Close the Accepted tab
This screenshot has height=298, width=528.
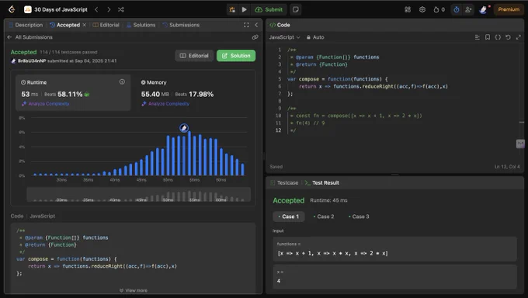tap(84, 25)
